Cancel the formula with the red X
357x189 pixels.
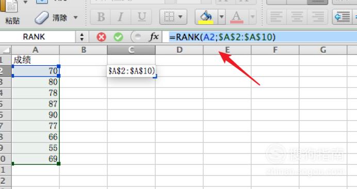pos(101,37)
